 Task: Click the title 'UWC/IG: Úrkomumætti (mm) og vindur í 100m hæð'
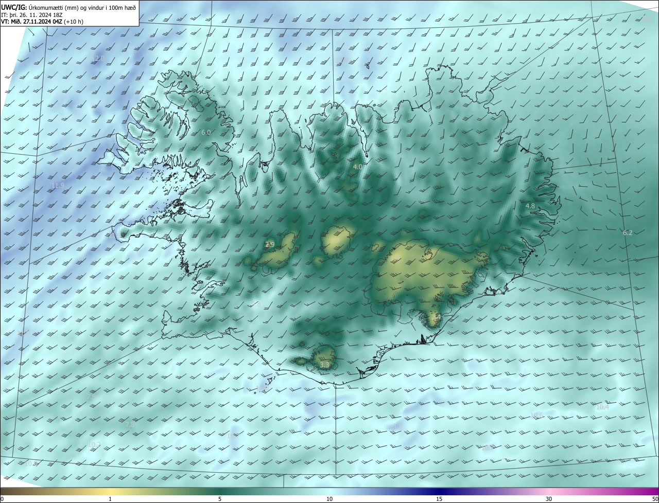(68, 7)
